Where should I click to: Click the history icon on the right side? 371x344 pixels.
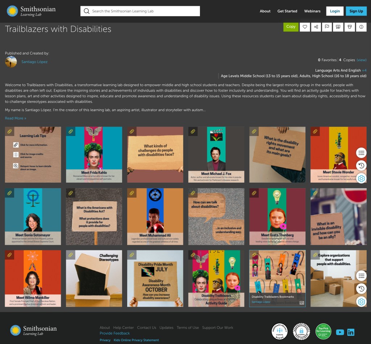(361, 166)
